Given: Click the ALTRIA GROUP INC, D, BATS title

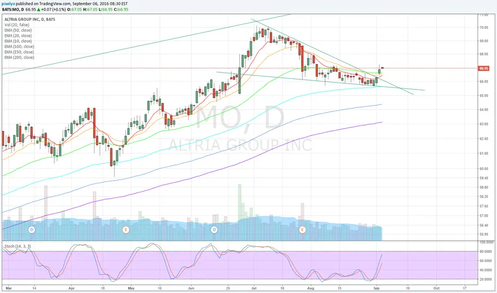Looking at the screenshot, I should pos(30,19).
